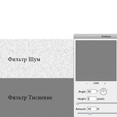This screenshot has width=117, height=117.
Task: Click the "Amount:" label
Action: (81, 109)
